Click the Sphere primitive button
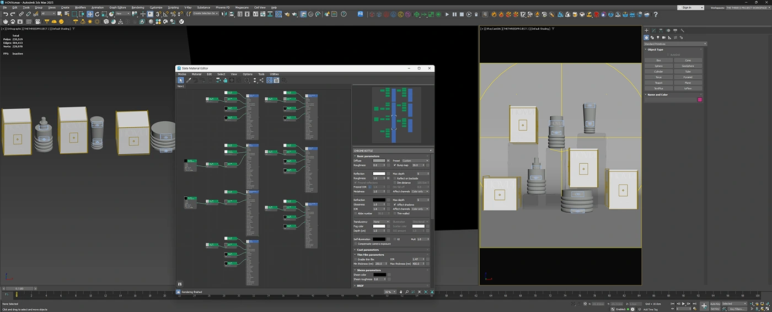Image resolution: width=772 pixels, height=312 pixels. click(x=658, y=66)
